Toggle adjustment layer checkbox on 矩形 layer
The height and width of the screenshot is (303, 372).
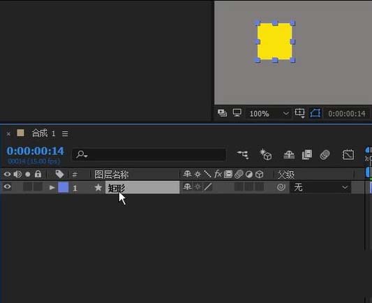[249, 187]
